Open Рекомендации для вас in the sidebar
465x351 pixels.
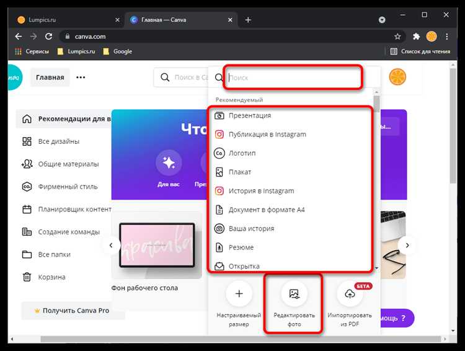pyautogui.click(x=64, y=118)
